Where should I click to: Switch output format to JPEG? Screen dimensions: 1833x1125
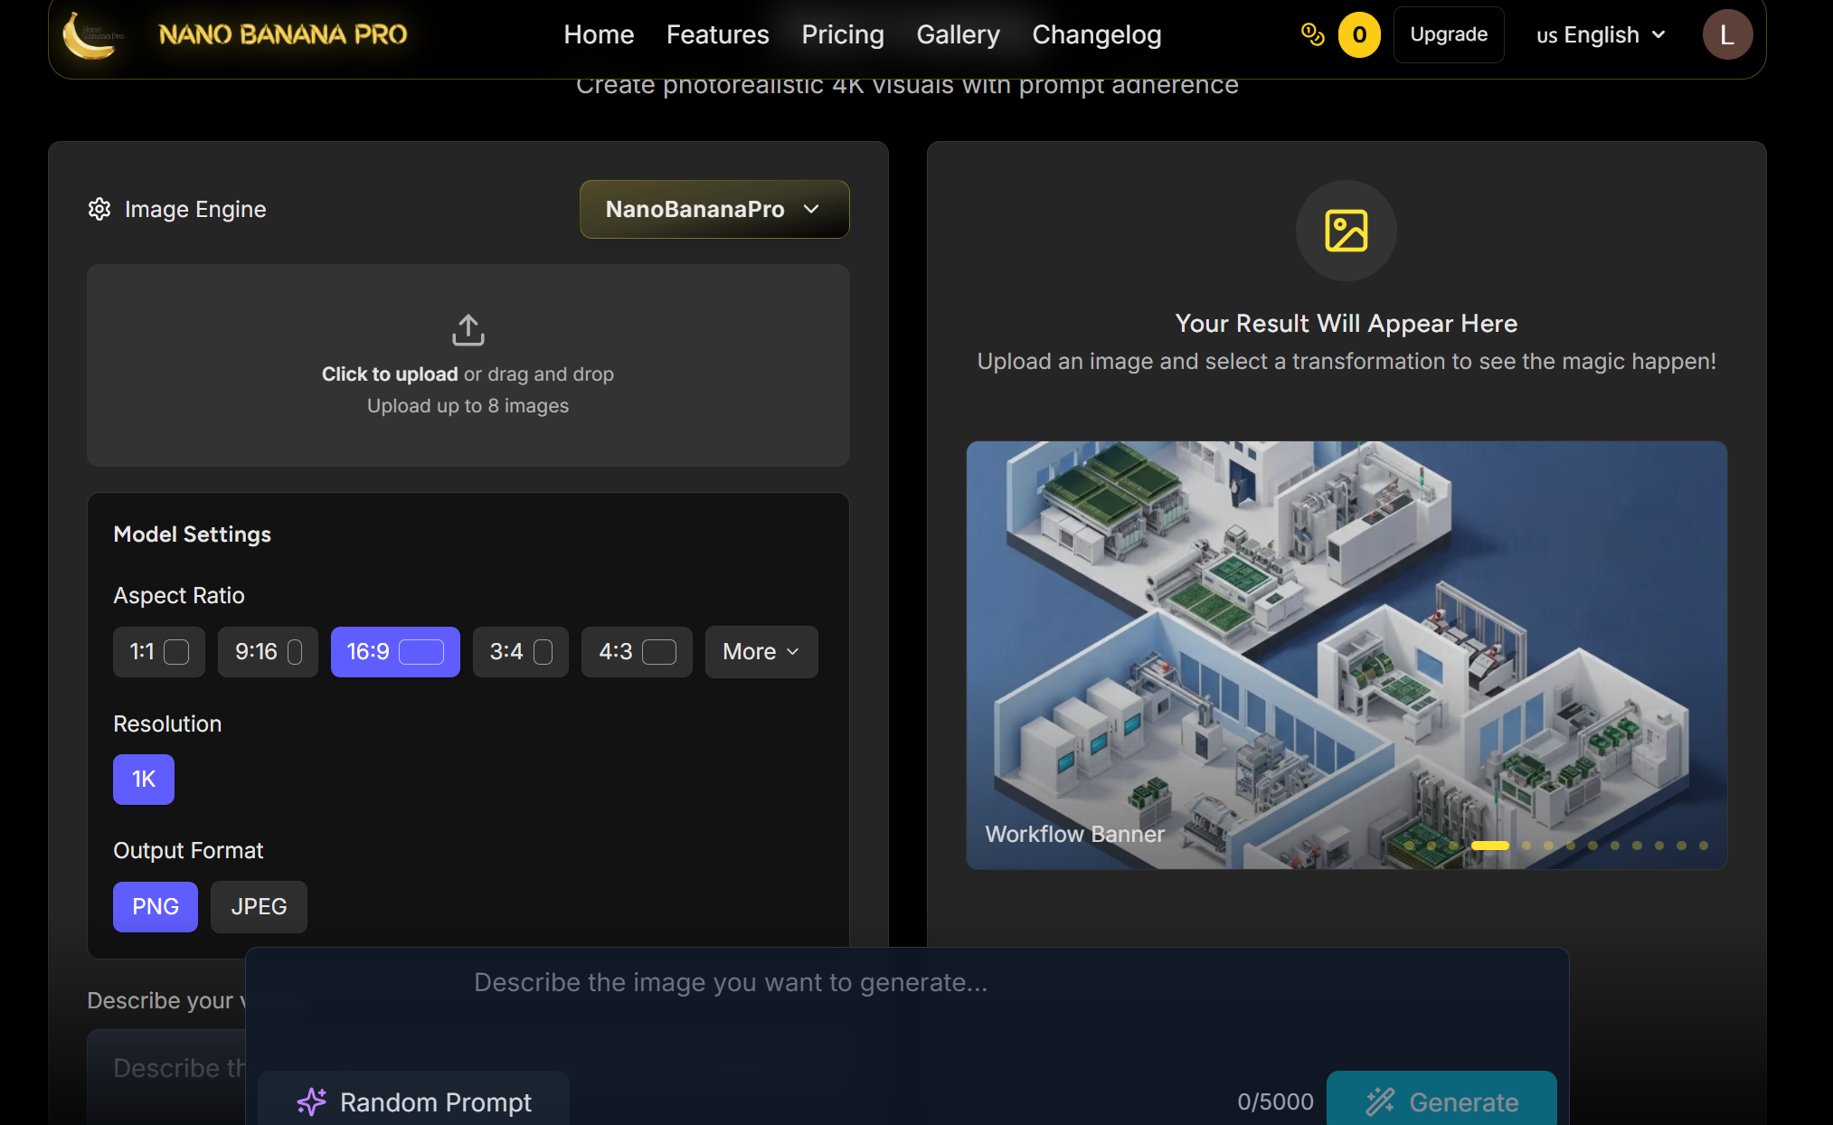pos(259,906)
